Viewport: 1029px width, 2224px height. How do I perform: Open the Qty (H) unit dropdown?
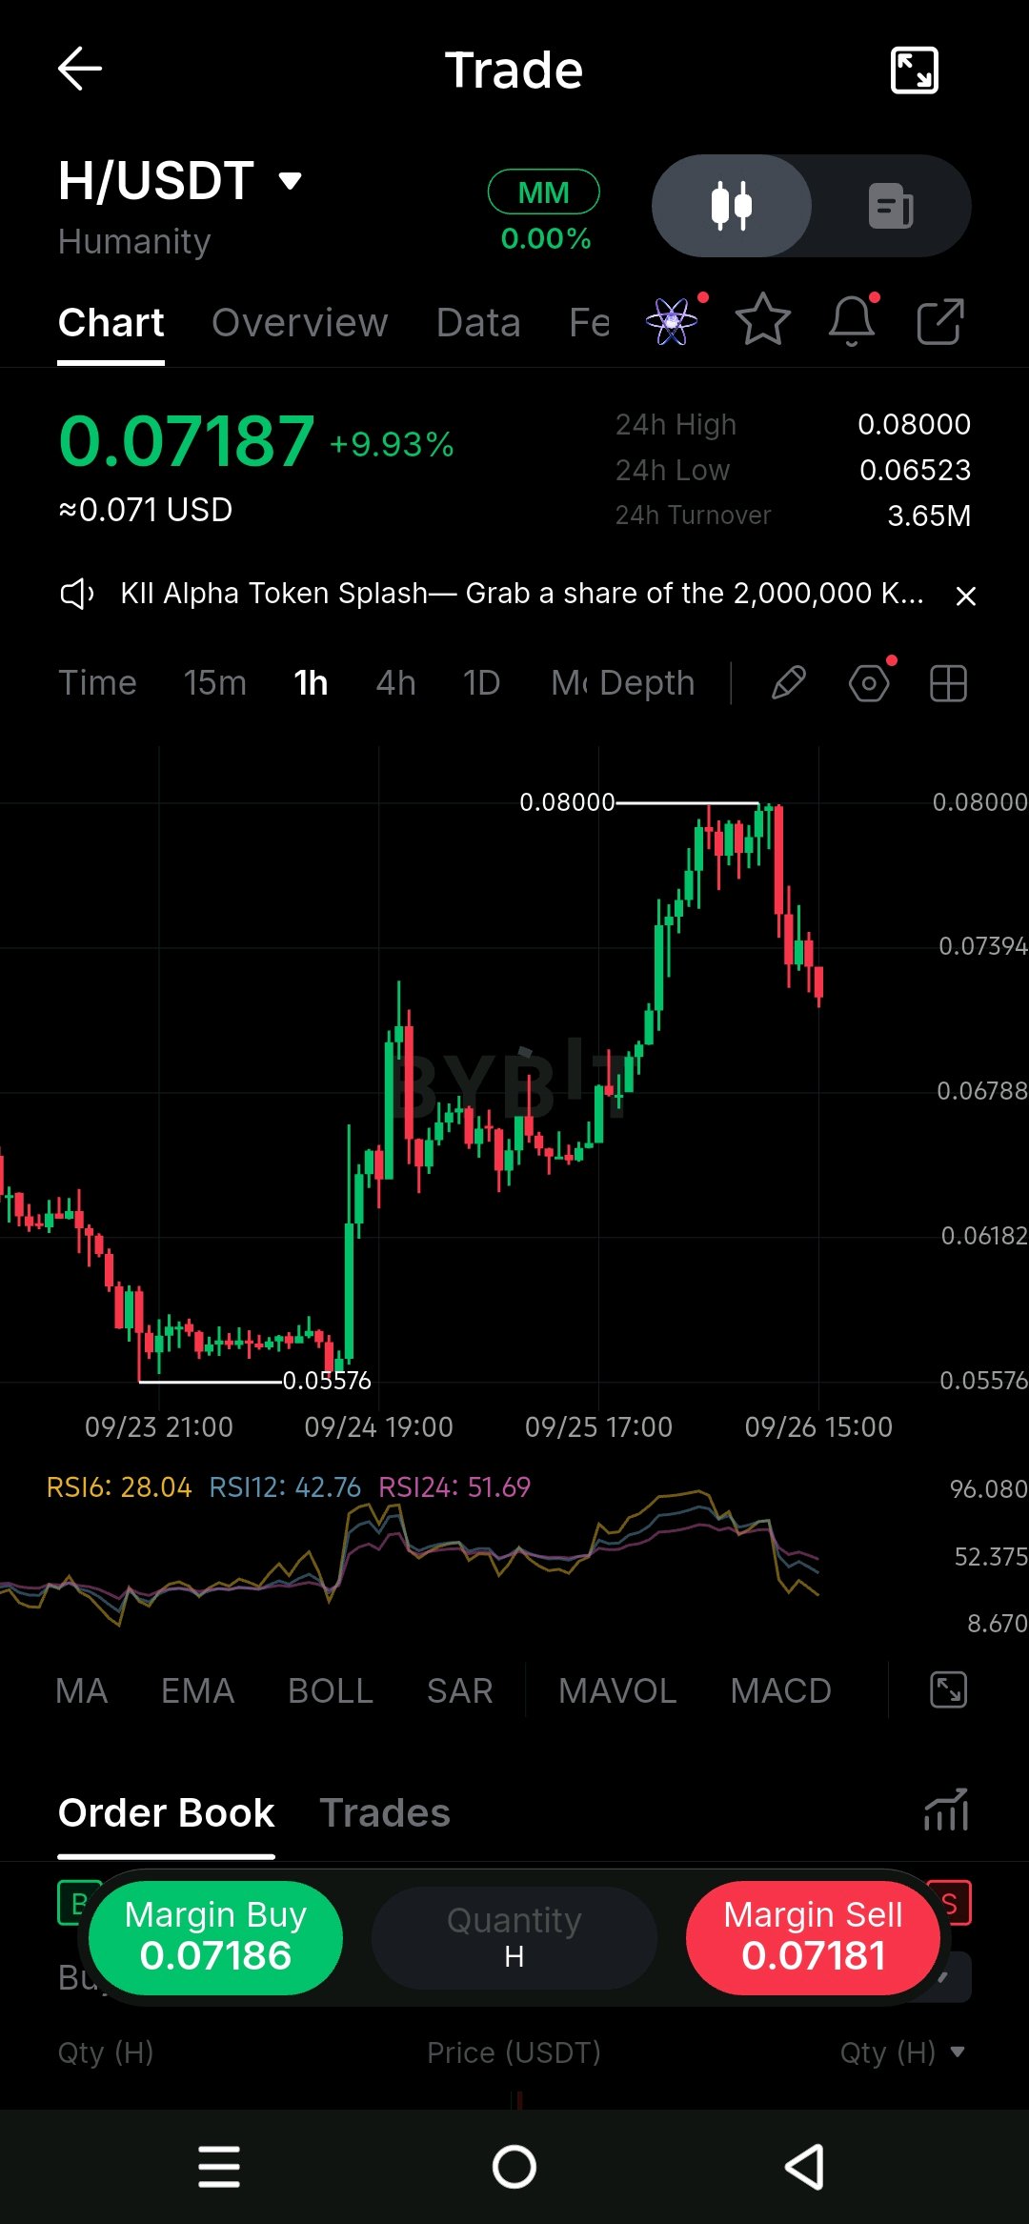point(902,2052)
